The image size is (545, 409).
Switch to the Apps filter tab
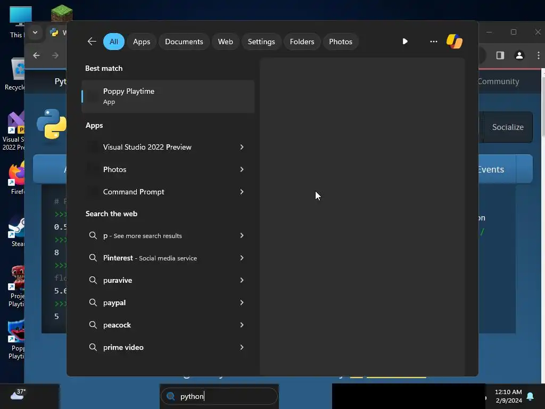(x=142, y=42)
